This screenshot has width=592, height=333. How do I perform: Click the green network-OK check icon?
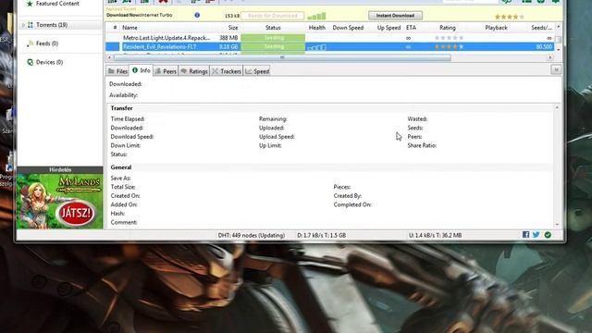pos(548,235)
